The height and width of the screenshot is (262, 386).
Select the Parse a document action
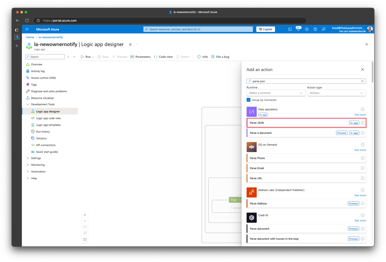tap(306, 133)
